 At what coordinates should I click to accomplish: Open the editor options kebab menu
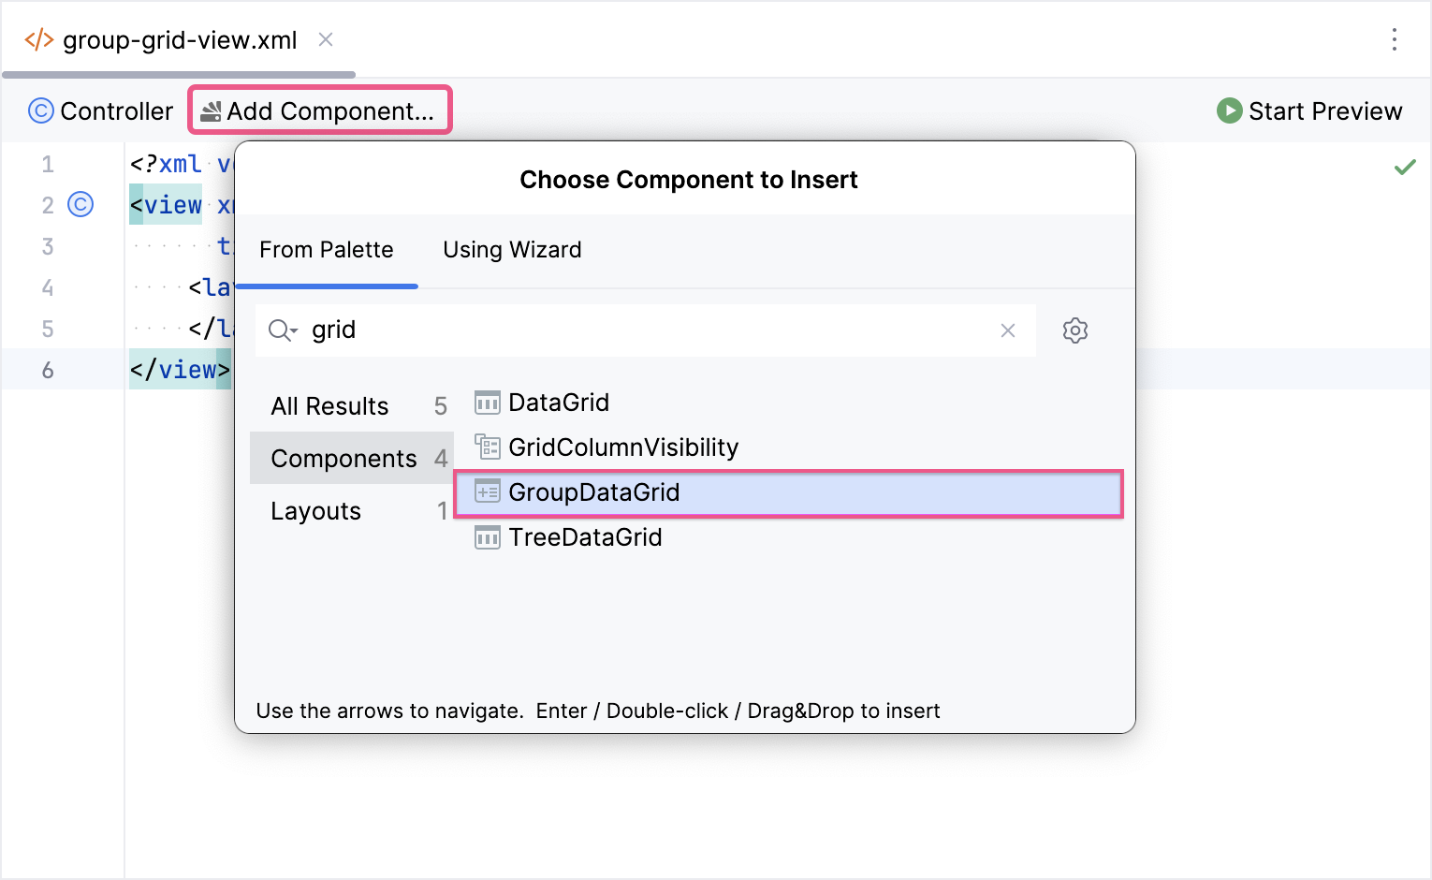tap(1395, 39)
